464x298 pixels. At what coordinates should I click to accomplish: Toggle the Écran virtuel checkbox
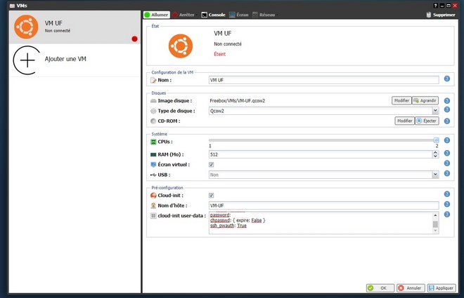(x=212, y=164)
